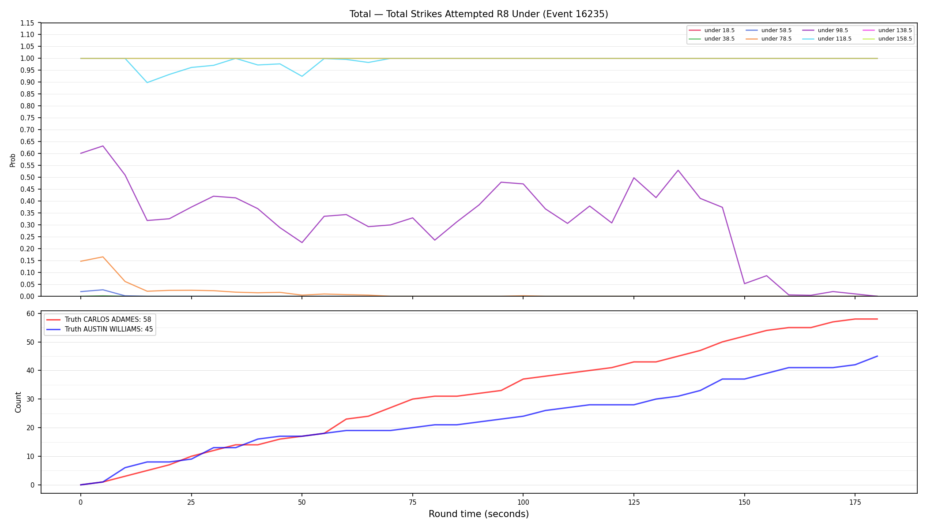Click the 1.00 tick on Prob axis
This screenshot has height=529, width=927.
(27, 58)
